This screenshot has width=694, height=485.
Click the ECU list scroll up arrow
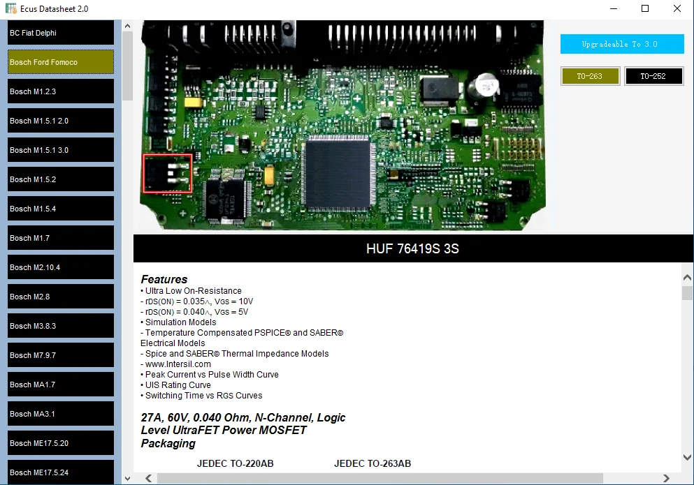click(x=127, y=26)
